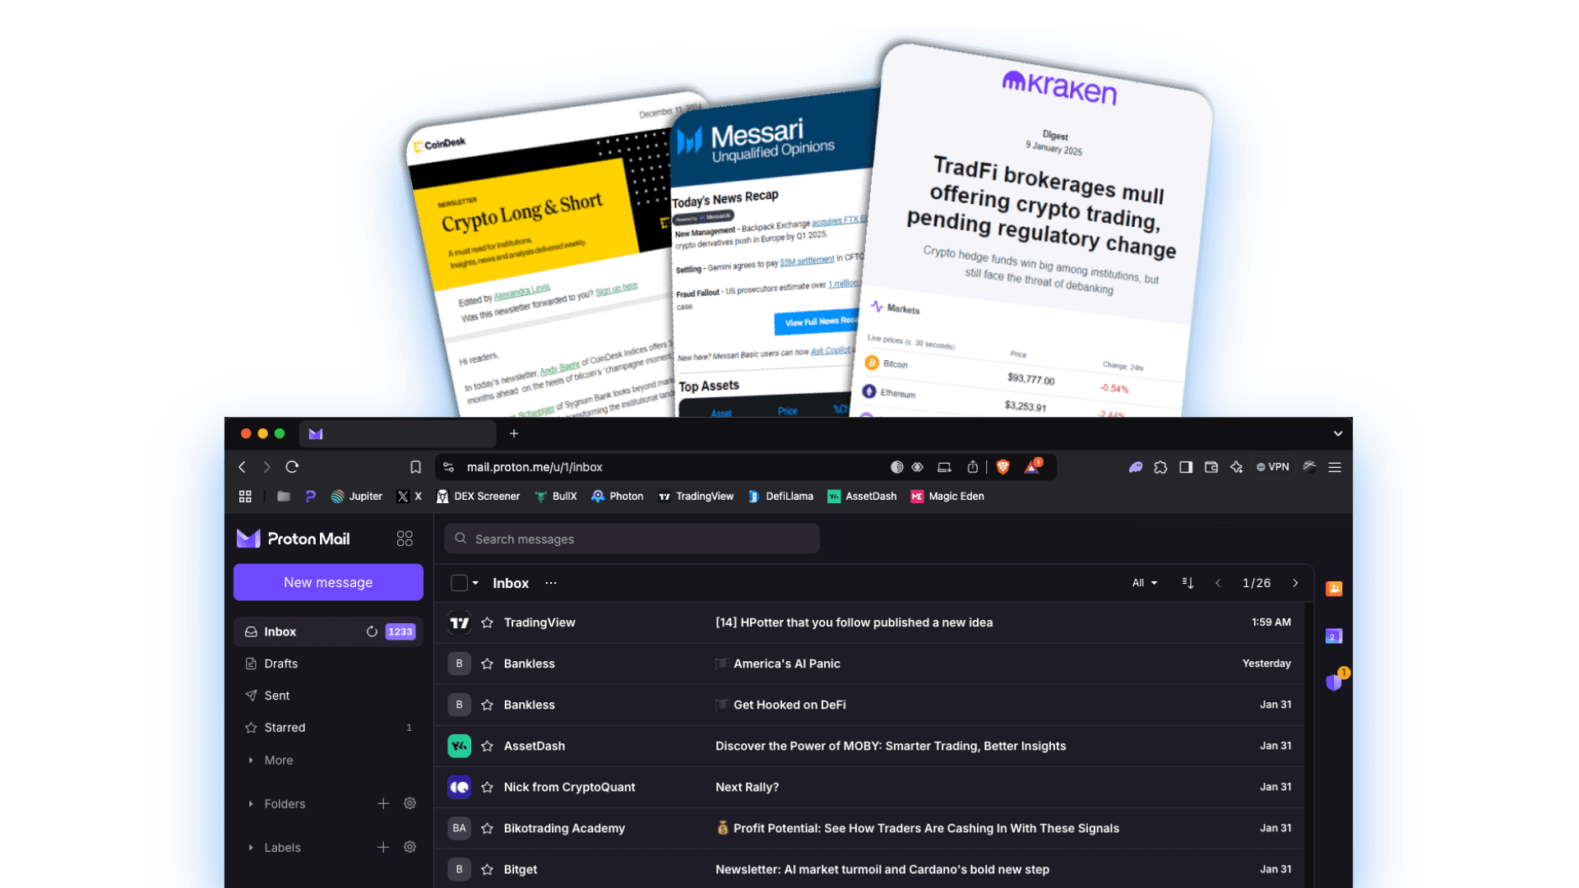Star the Nick from CryptoQuant email

click(487, 787)
